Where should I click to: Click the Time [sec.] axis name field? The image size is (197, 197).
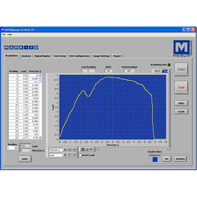pyautogui.click(x=56, y=150)
